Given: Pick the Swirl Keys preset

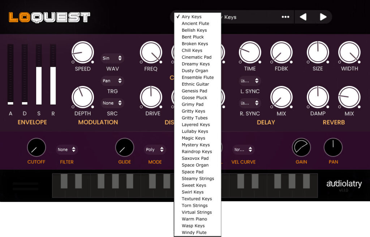Looking at the screenshot, I should [198, 192].
